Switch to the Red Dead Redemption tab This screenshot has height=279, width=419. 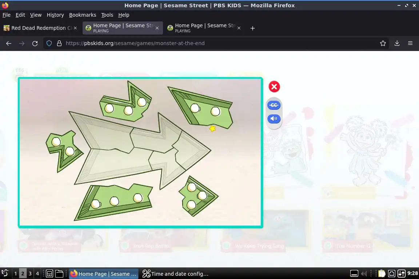tap(40, 28)
